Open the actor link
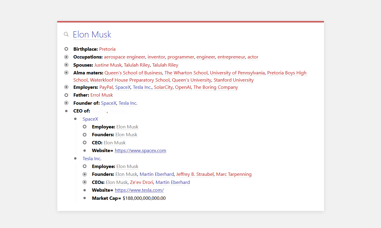 253,57
